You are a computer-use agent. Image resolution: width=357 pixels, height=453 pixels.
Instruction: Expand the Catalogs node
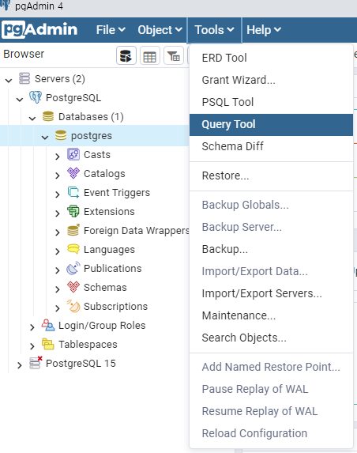pos(58,176)
